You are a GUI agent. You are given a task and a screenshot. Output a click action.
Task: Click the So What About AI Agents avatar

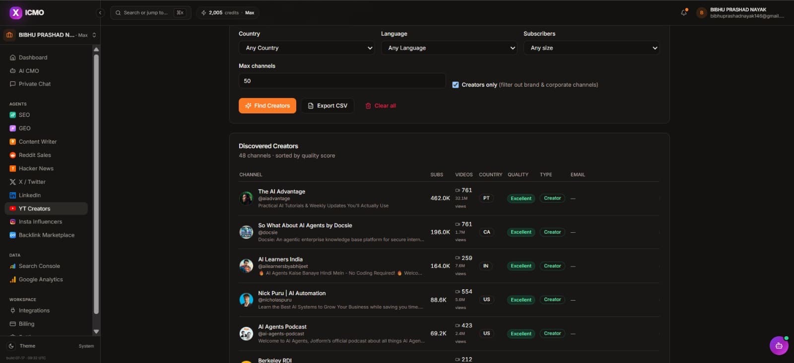coord(246,232)
